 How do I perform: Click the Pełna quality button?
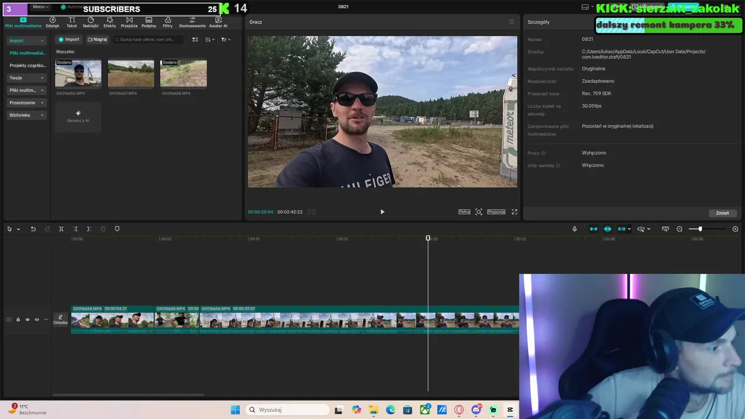point(464,212)
